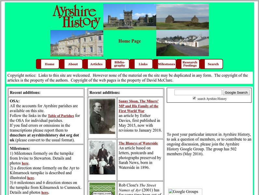
Task: Go to the Articles section
Action: point(94,64)
